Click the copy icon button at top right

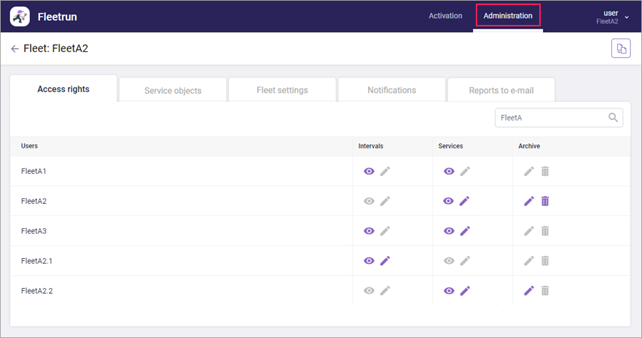click(621, 48)
